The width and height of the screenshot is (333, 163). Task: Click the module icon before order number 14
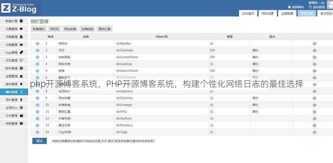click(x=38, y=132)
